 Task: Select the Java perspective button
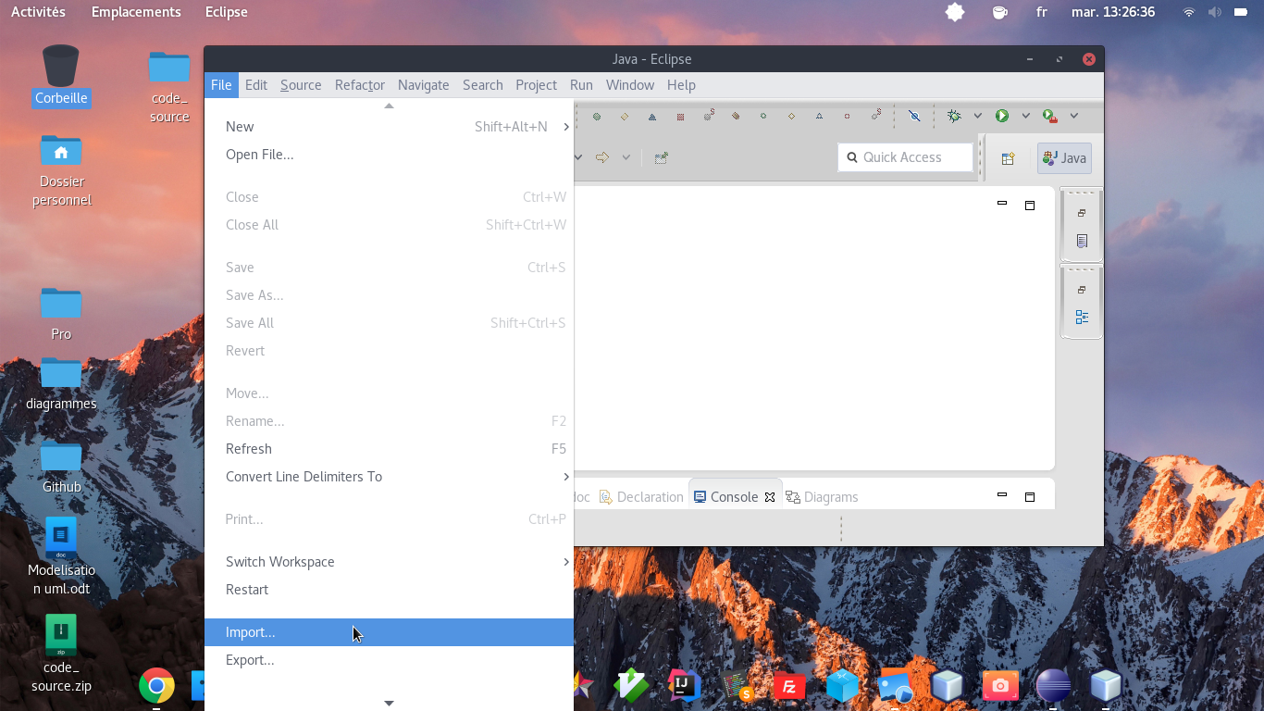[1064, 158]
